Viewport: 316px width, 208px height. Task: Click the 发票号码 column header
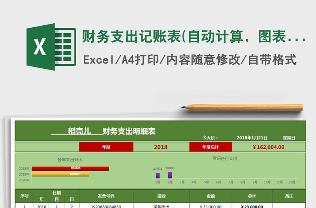[x=106, y=196]
